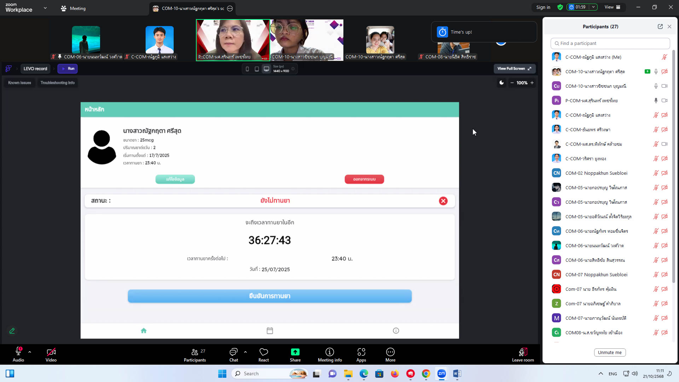679x382 pixels.
Task: Click the React heart icon
Action: (x=263, y=352)
